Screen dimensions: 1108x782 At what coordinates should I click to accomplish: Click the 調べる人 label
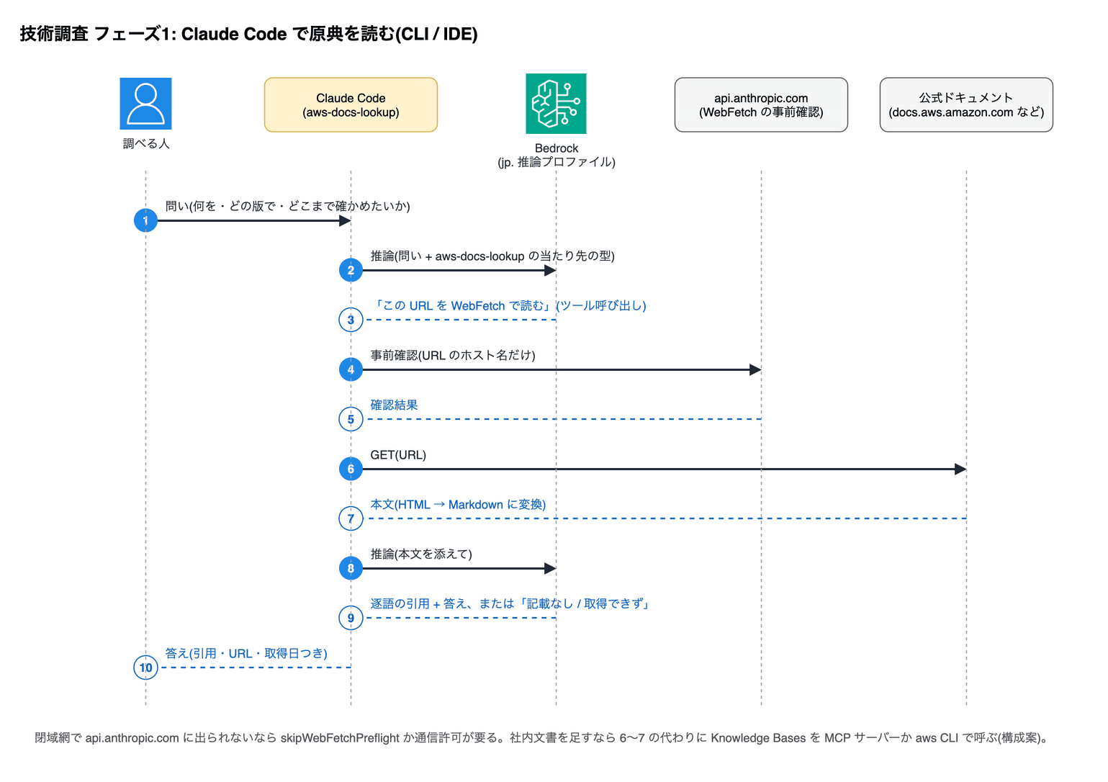point(146,143)
